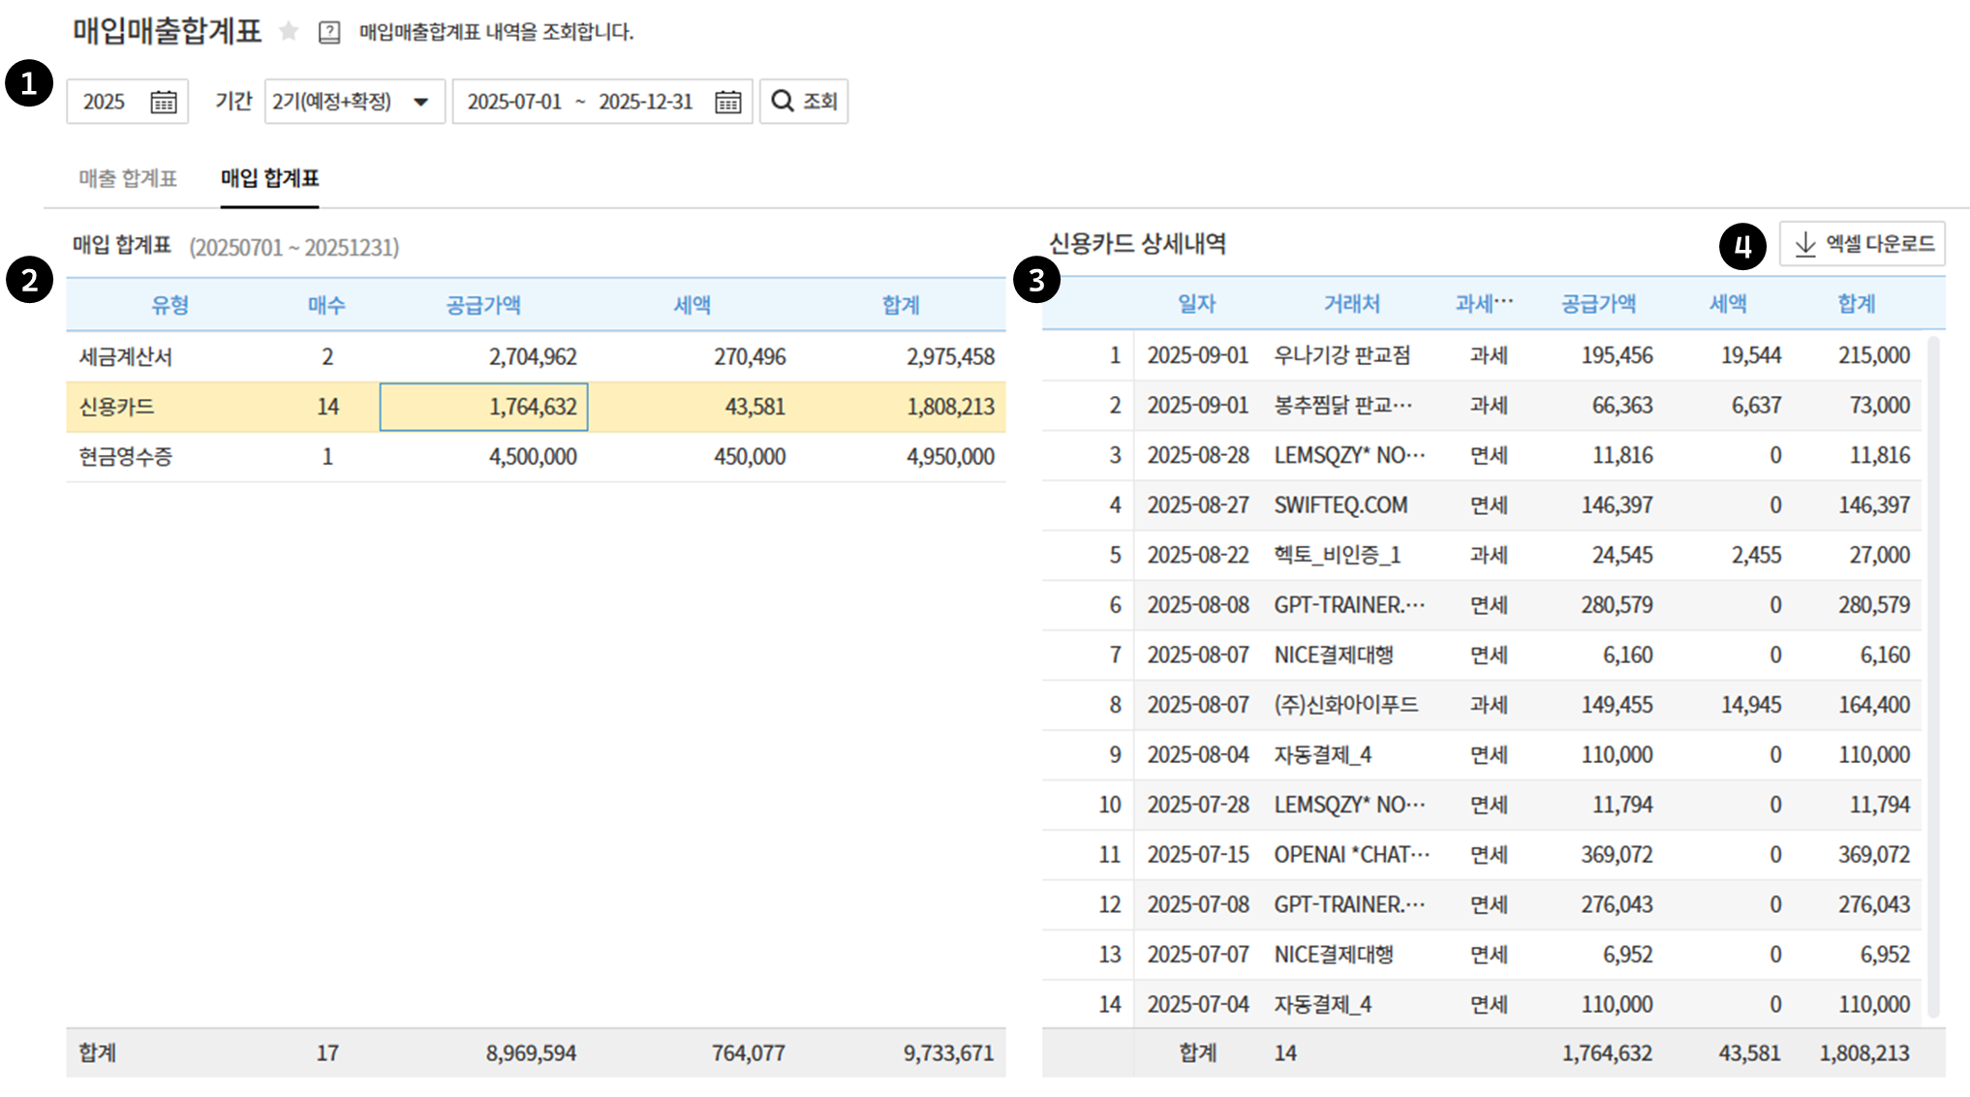Click the 공급가액 header in summary table
Image resolution: width=1970 pixels, height=1097 pixels.
point(483,305)
